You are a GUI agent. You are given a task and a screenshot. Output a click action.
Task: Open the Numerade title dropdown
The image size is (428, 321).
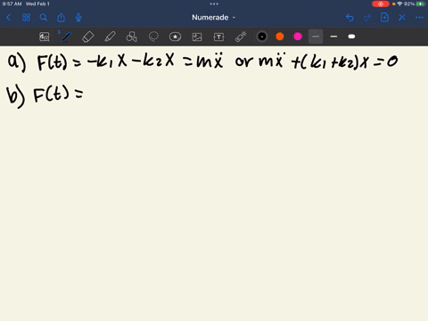[214, 18]
